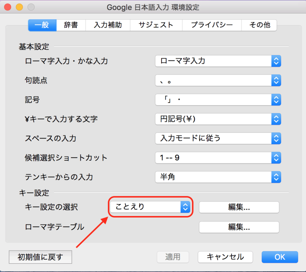Click the ¥キーで入力する文字 label

[61, 119]
